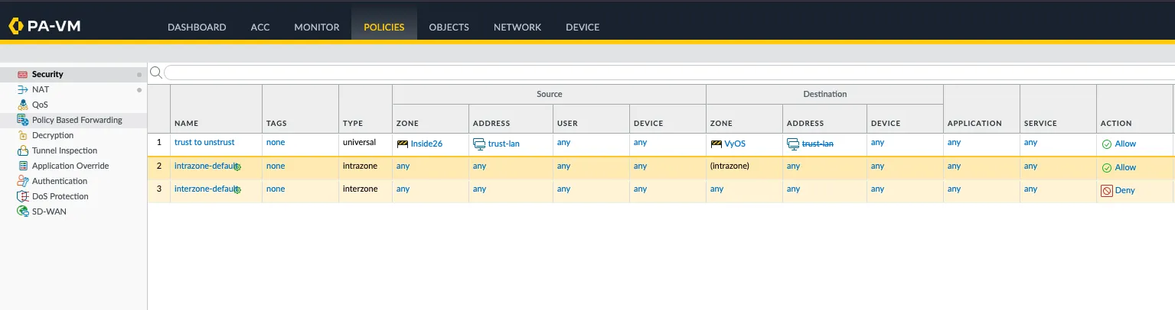Open DoS Protection policies
The width and height of the screenshot is (1175, 310).
pyautogui.click(x=60, y=196)
